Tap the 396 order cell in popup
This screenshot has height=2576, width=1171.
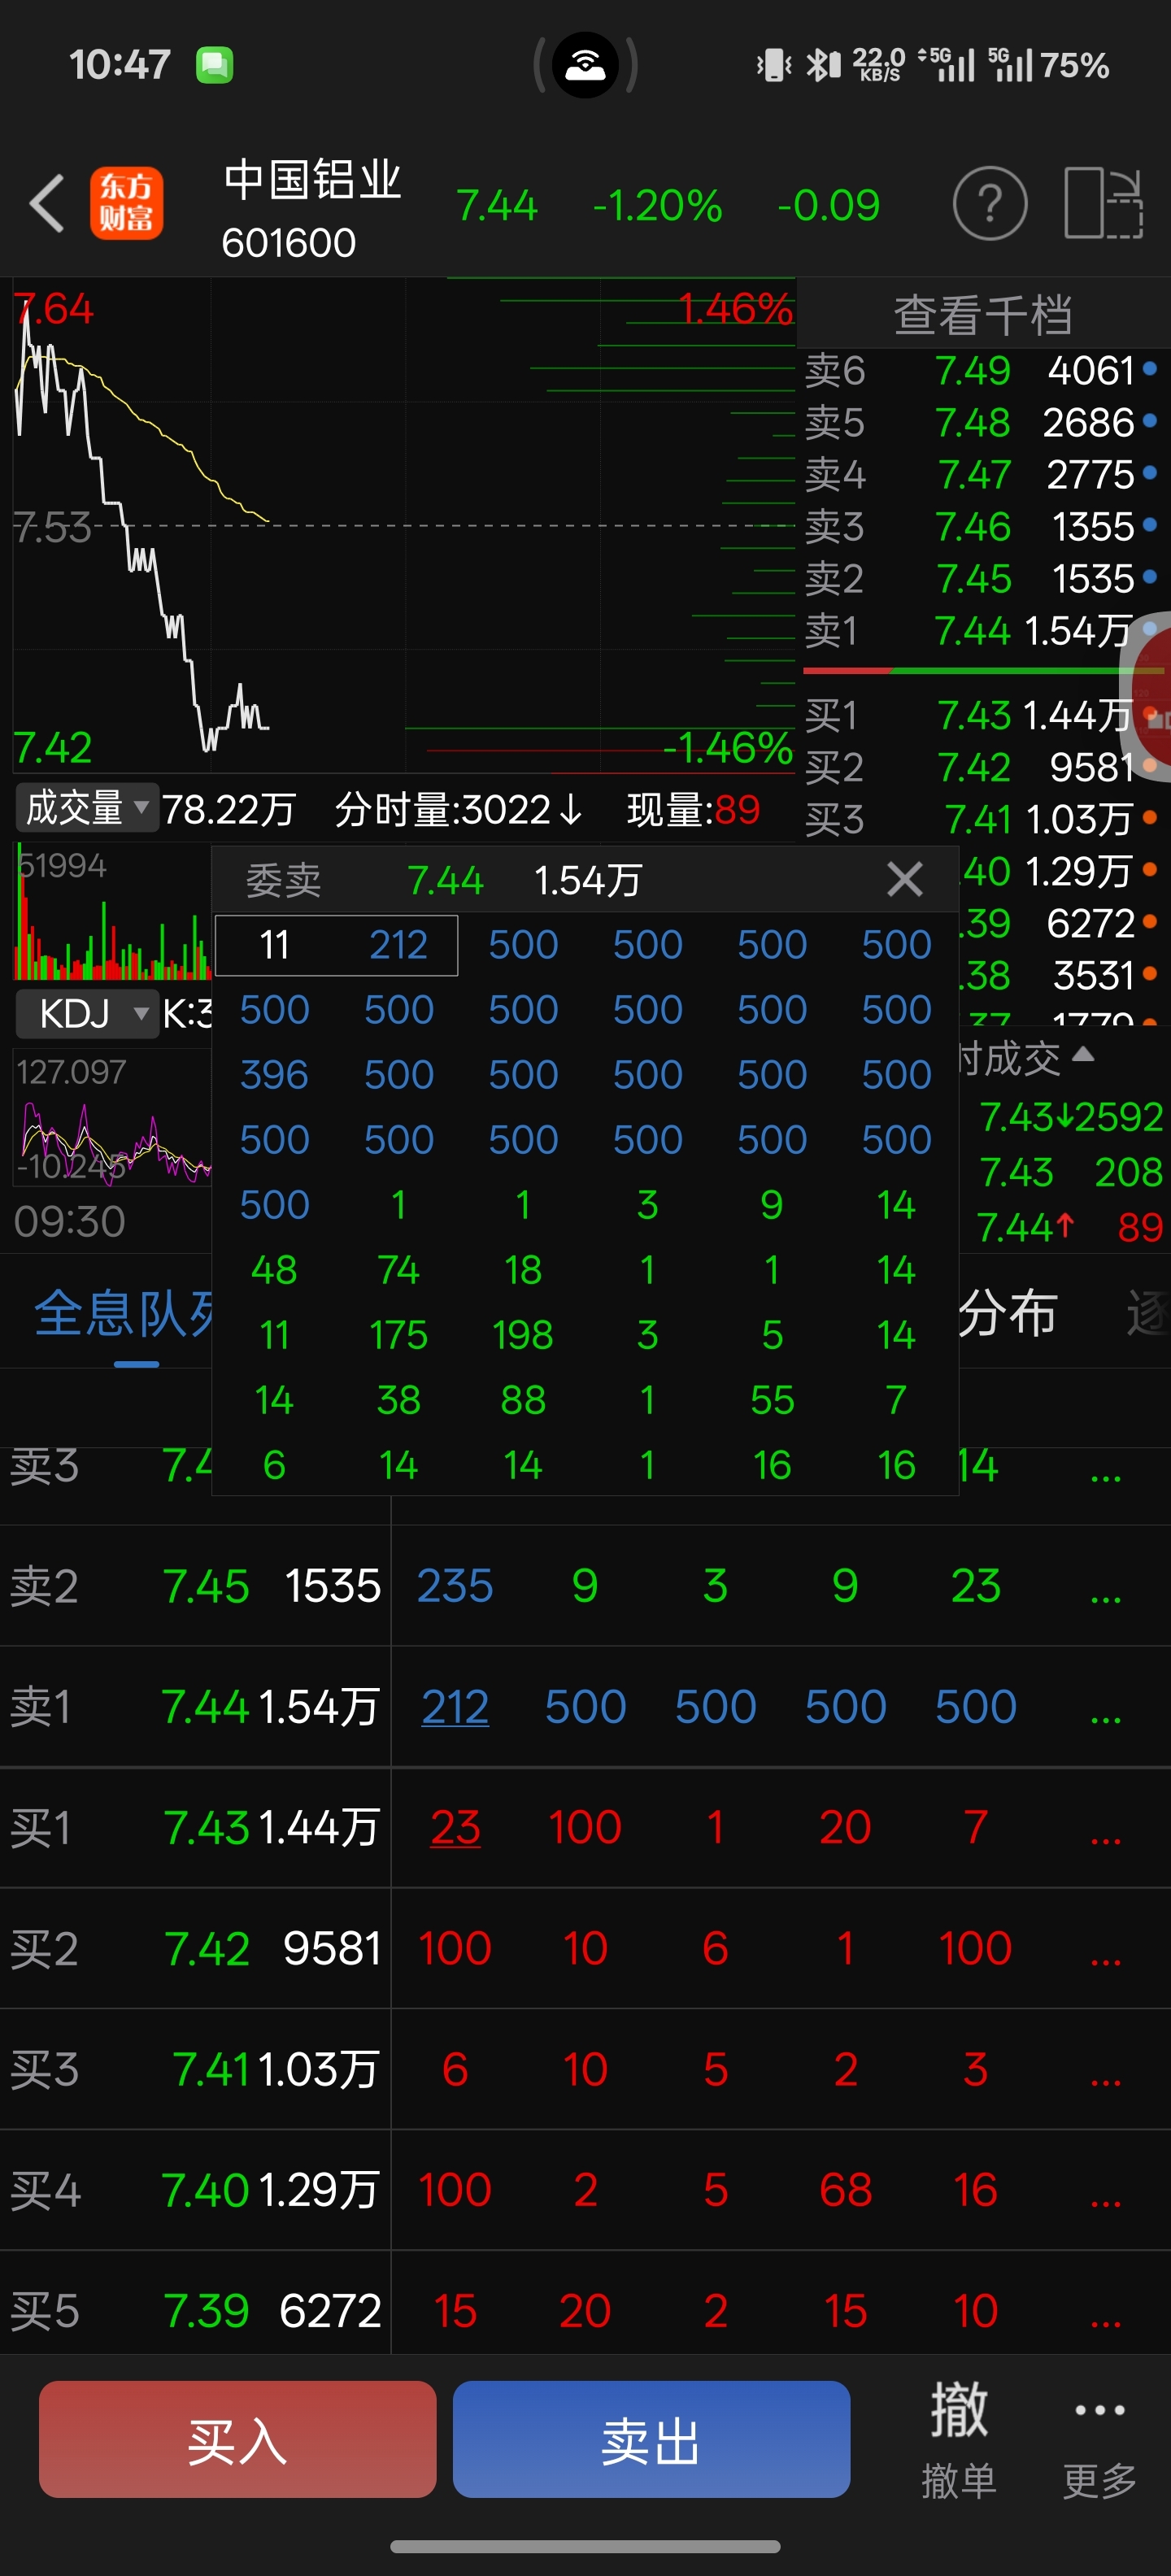pyautogui.click(x=274, y=1075)
